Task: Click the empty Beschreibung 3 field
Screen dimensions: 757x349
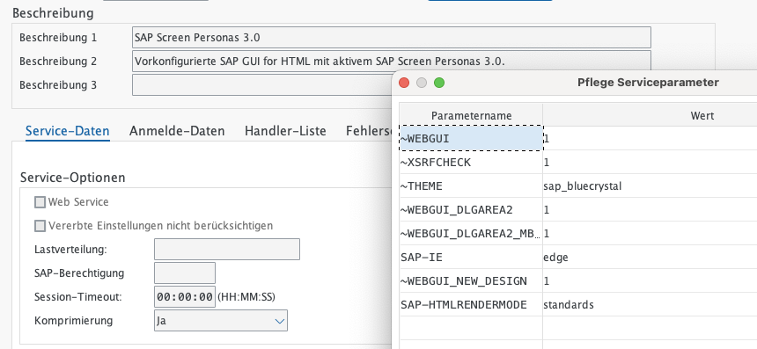Action: click(x=262, y=85)
